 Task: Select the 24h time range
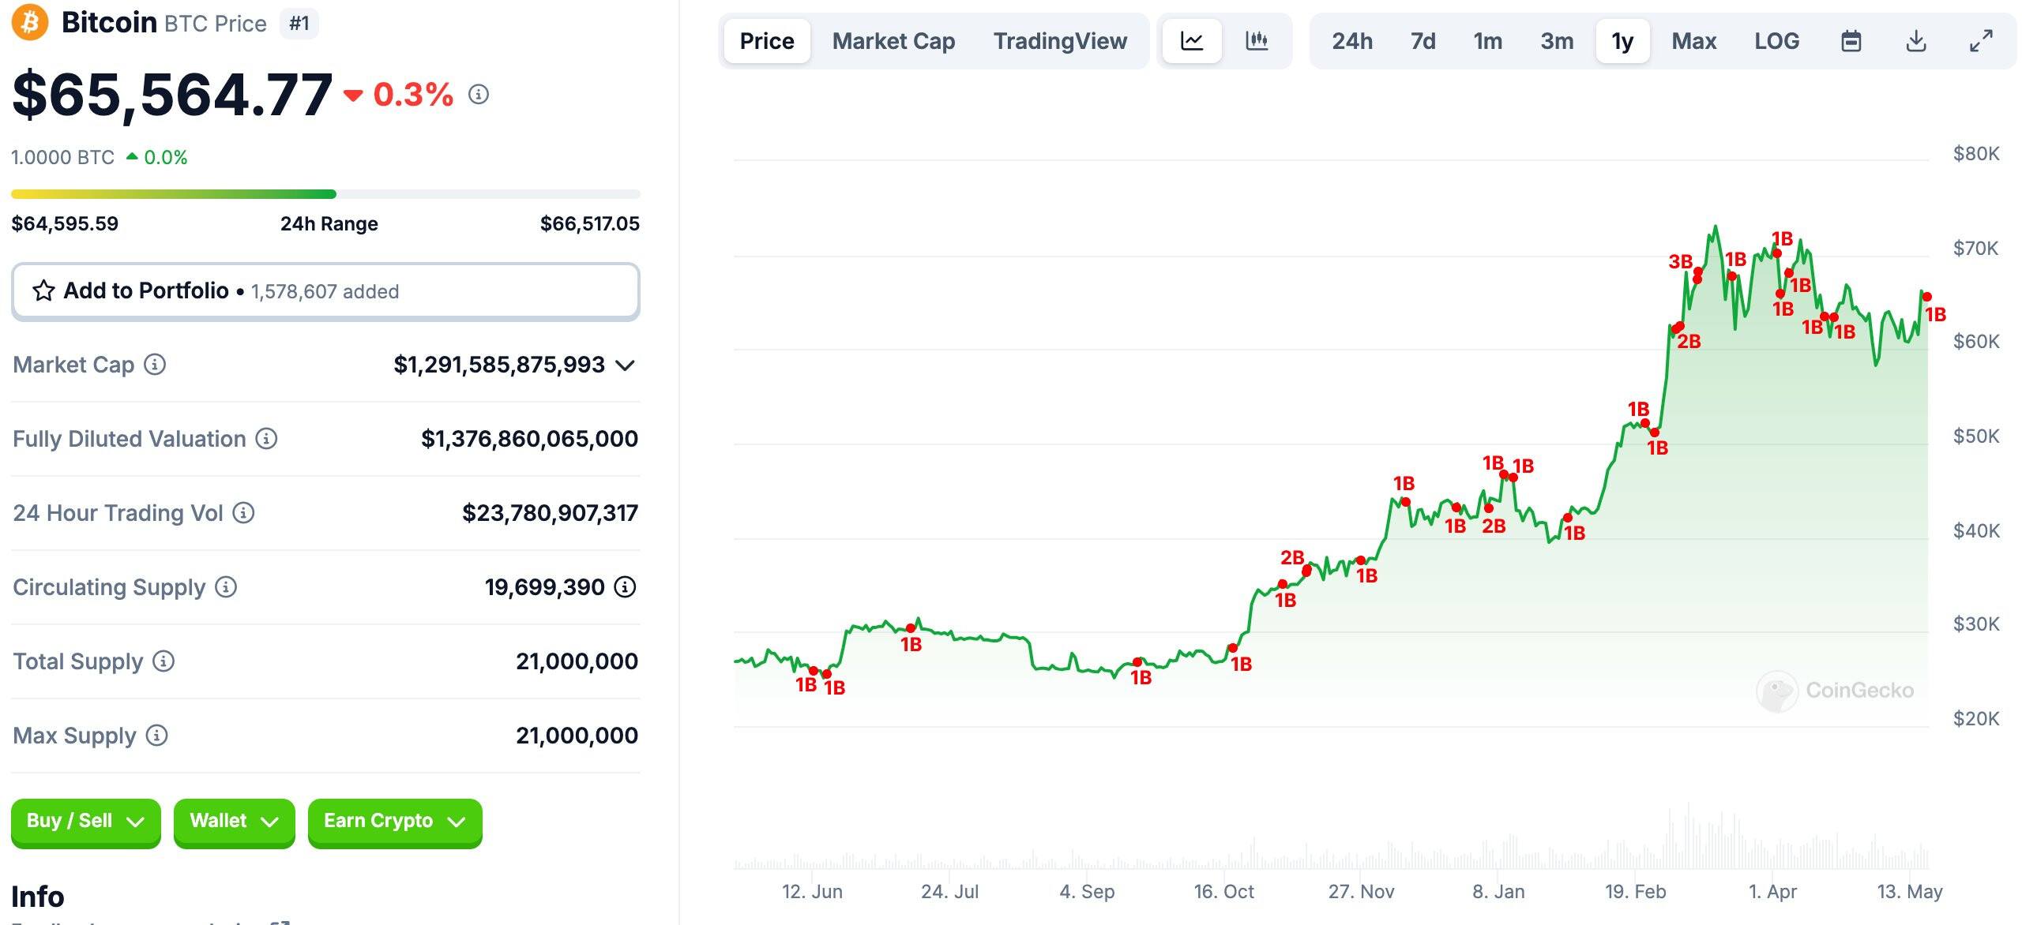1352,41
